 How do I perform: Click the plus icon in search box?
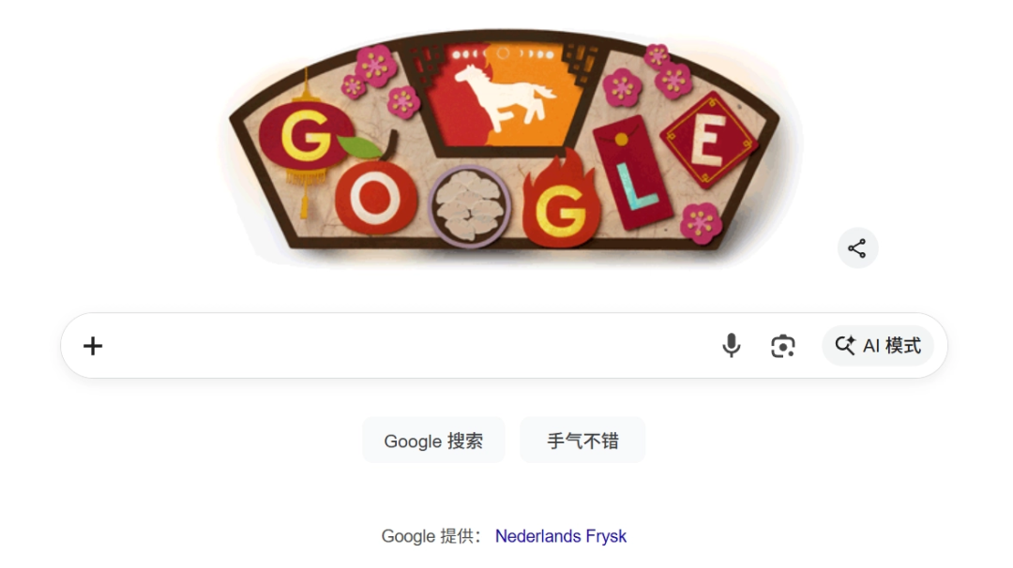tap(93, 346)
